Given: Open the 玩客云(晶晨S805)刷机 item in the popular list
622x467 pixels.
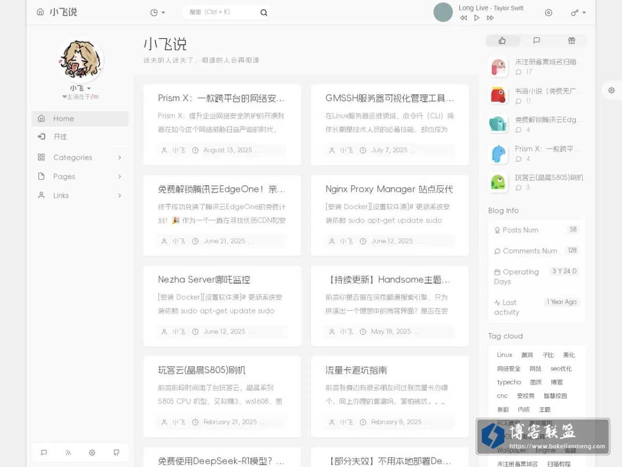Looking at the screenshot, I should point(549,177).
